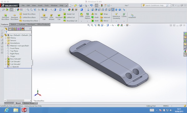187x113 pixels.
Task: Create a new document
Action: pos(70,5)
